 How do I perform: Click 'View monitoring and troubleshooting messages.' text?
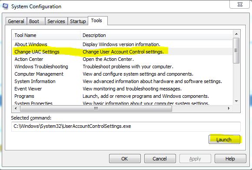132,89
